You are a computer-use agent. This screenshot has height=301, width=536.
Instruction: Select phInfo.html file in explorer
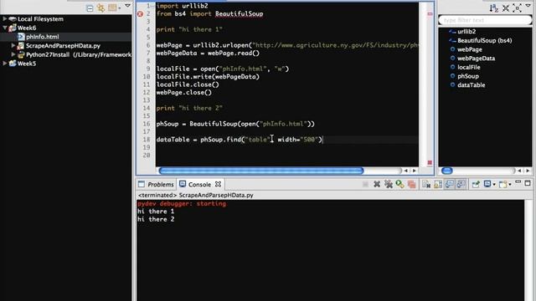tap(43, 37)
